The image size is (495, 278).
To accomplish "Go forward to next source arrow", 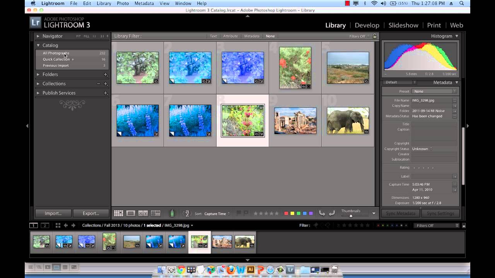I will click(73, 225).
